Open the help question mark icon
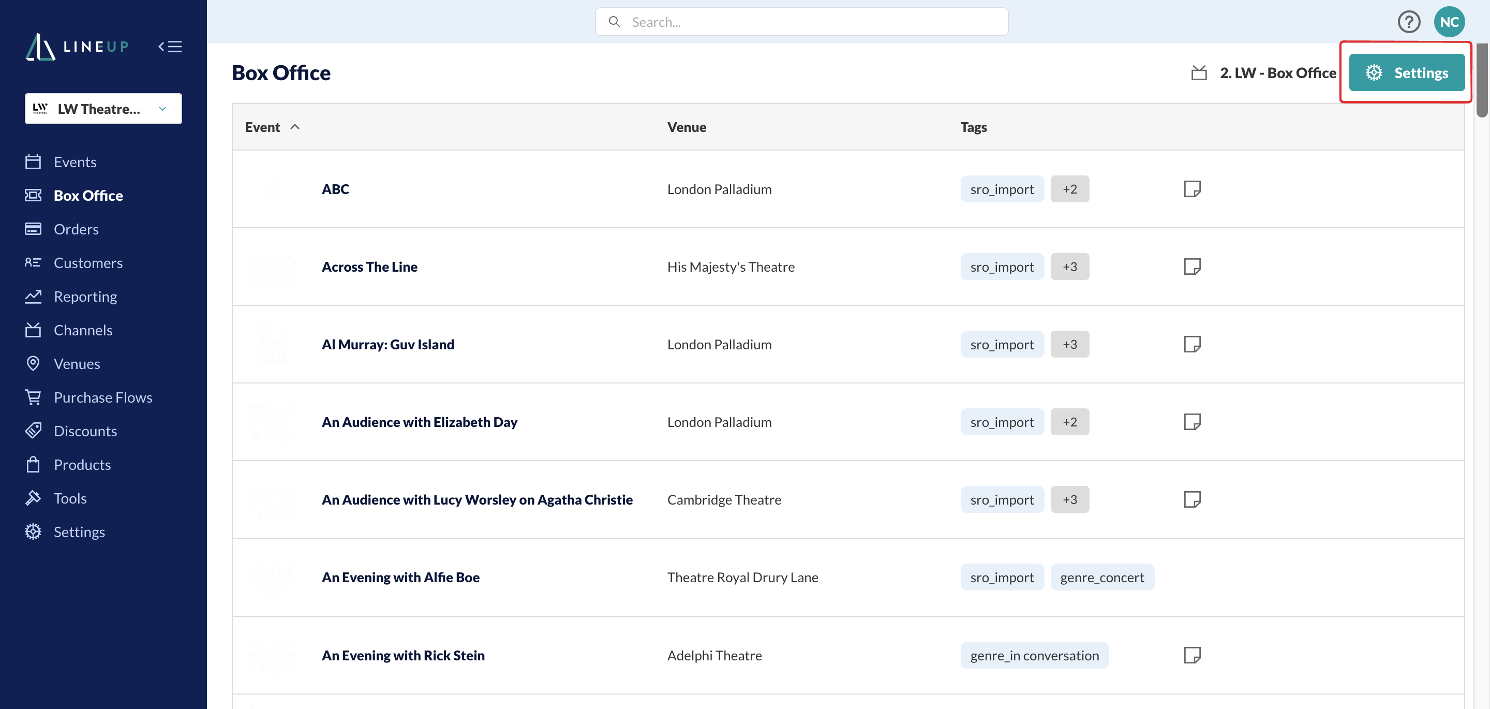1490x709 pixels. pos(1408,22)
